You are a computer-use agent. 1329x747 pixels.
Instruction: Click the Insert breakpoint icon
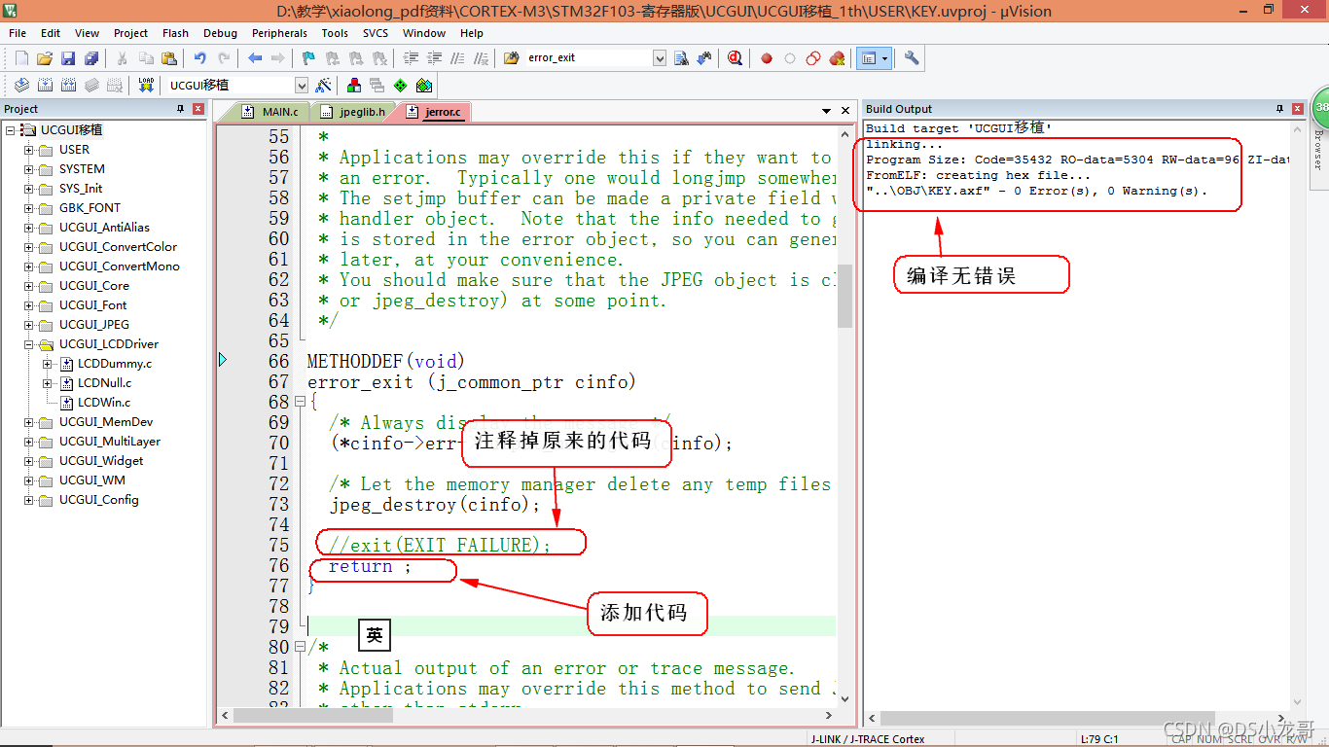tap(766, 57)
